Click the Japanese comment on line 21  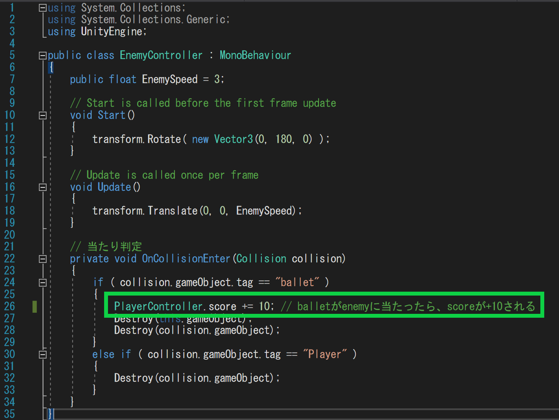tap(114, 247)
